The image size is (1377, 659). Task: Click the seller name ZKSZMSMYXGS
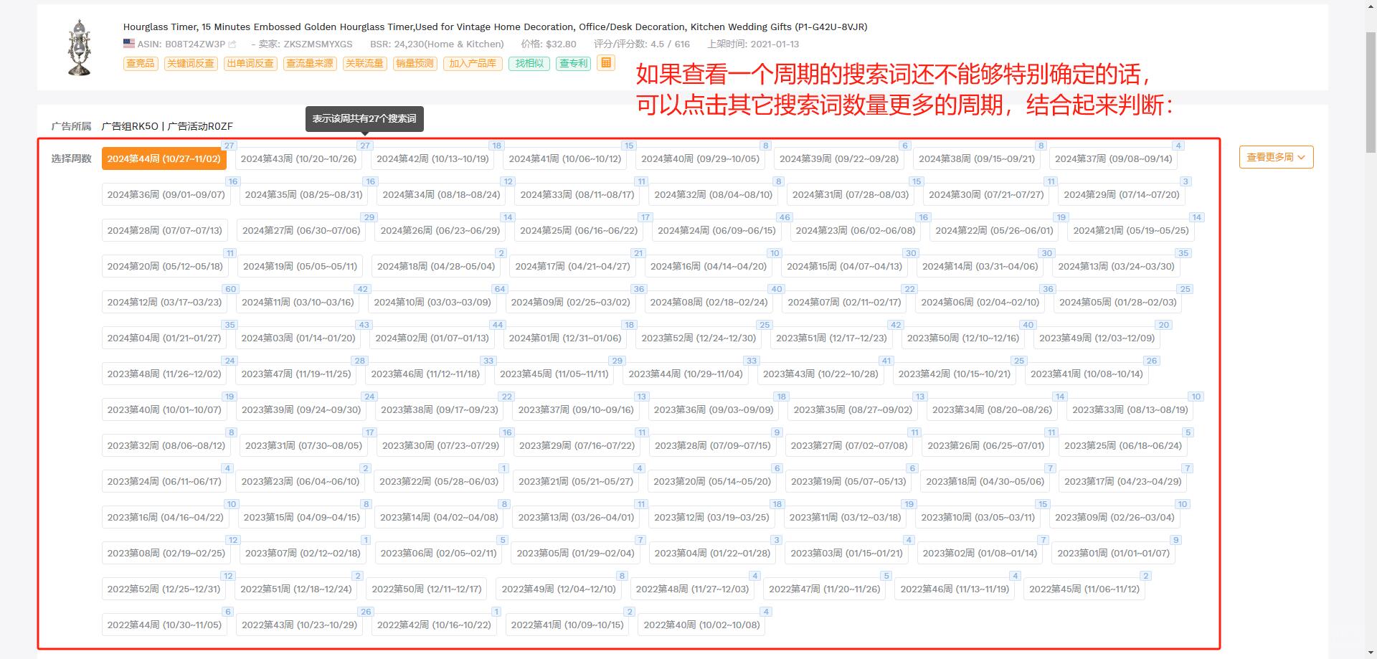pos(318,44)
